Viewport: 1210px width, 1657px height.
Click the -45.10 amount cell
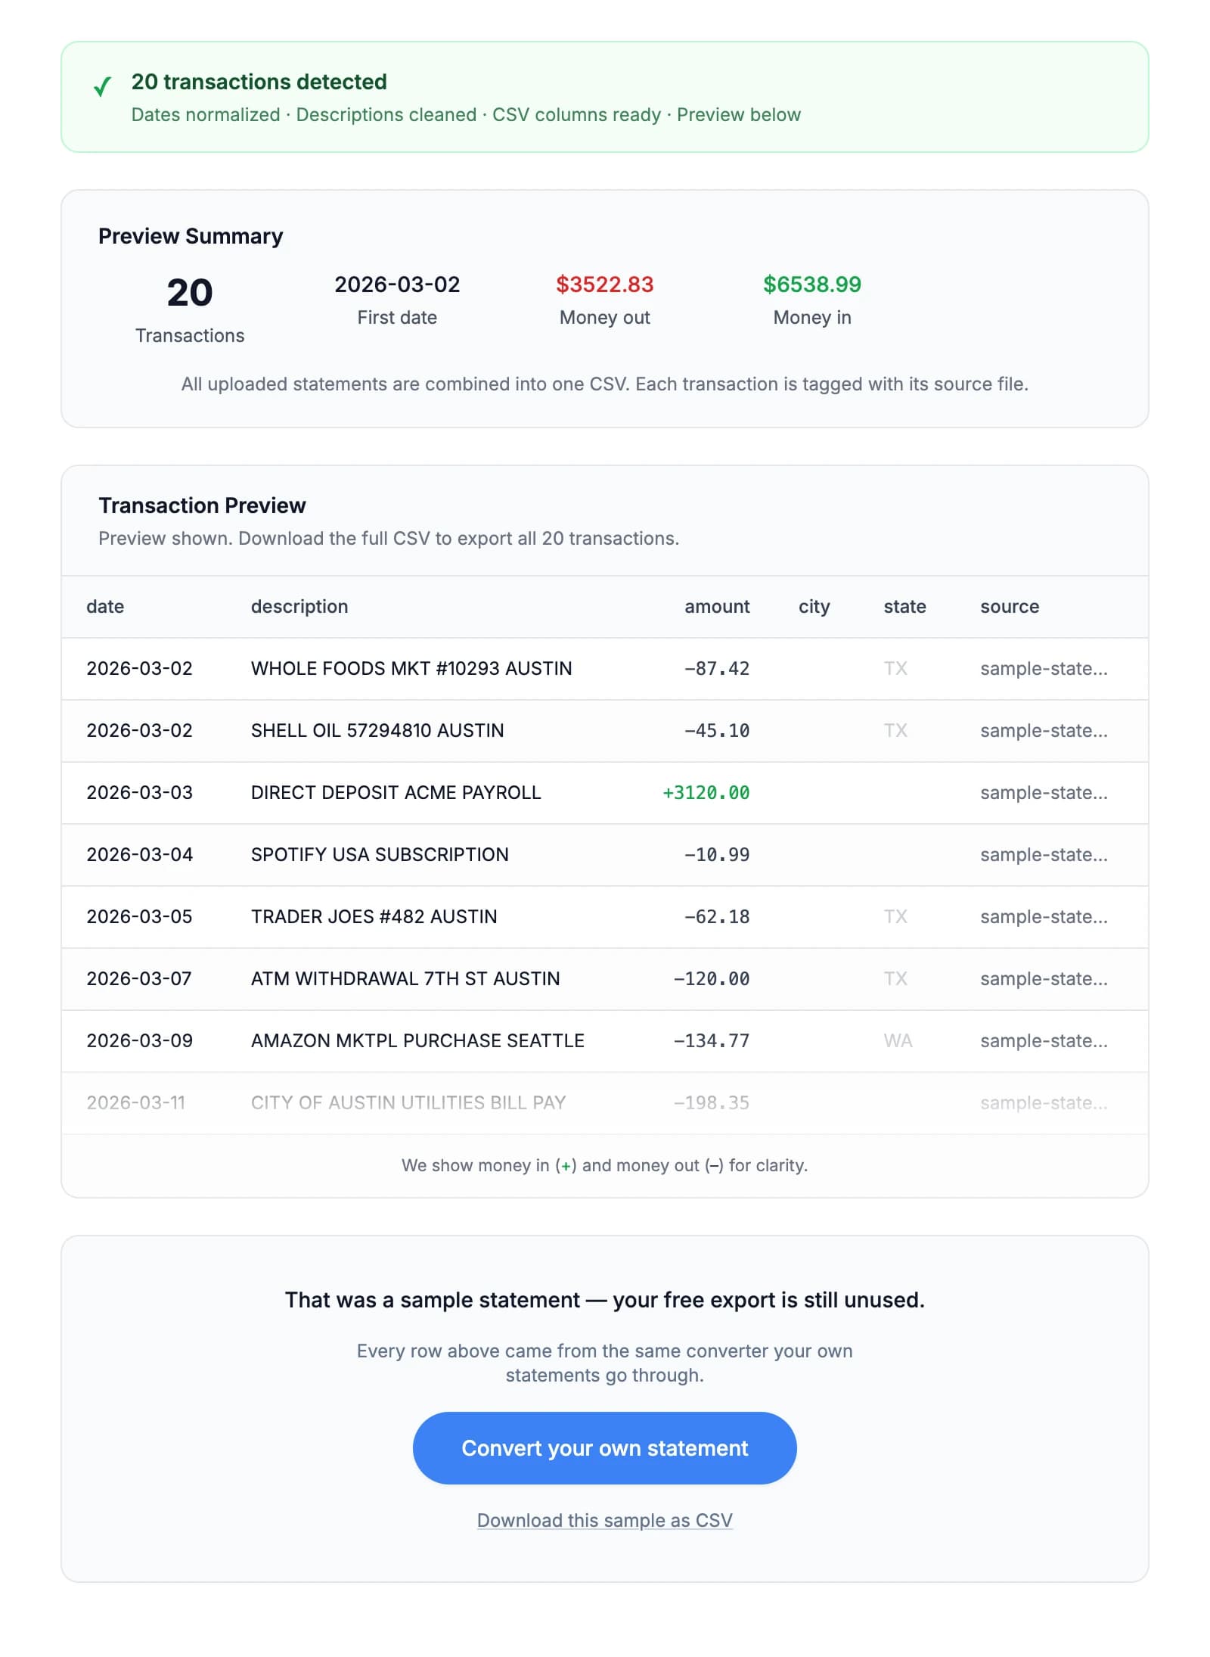pos(717,730)
